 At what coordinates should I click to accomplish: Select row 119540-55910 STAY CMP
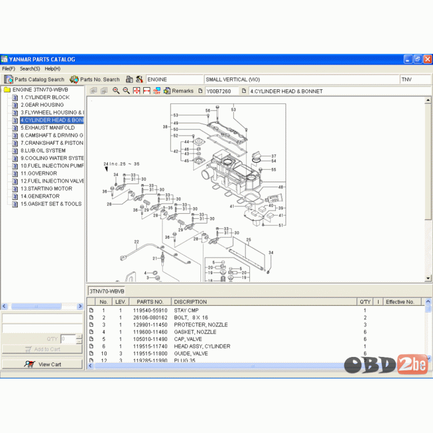coord(256,310)
